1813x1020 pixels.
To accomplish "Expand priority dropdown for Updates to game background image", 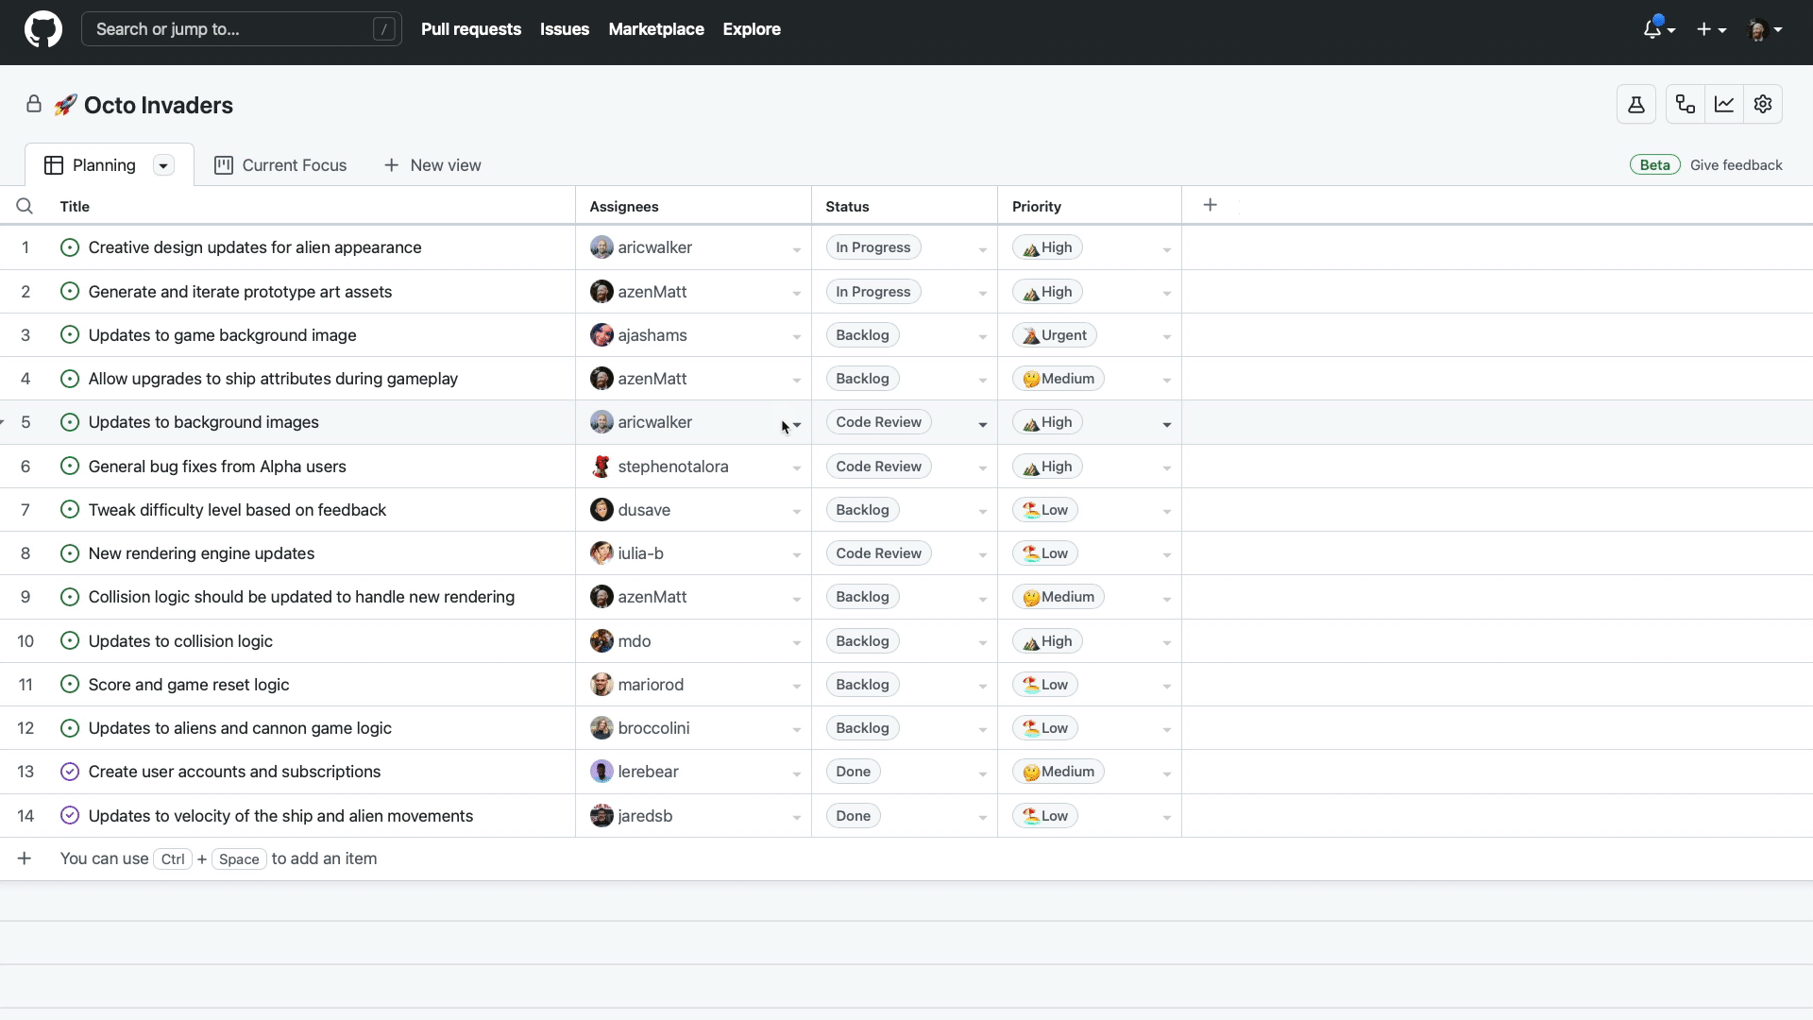I will 1167,337.
